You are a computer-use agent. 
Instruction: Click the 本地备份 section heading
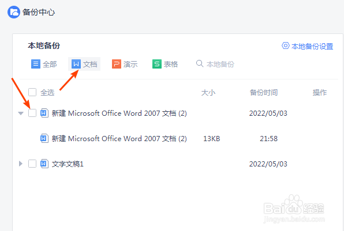coord(44,46)
